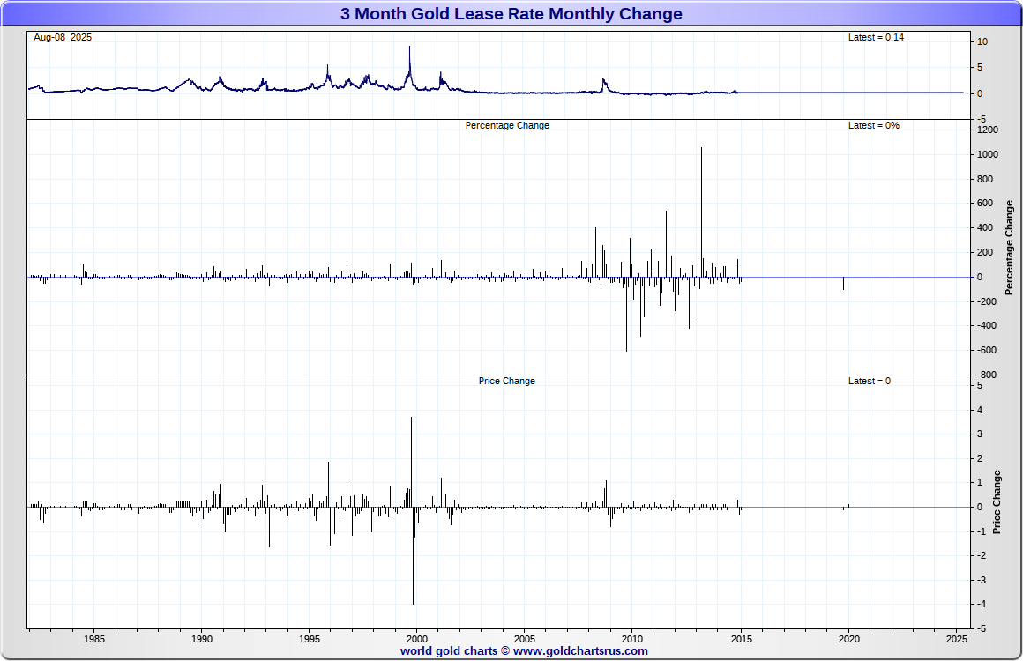Click the -600 percentage drop bar near 2010

(626, 315)
